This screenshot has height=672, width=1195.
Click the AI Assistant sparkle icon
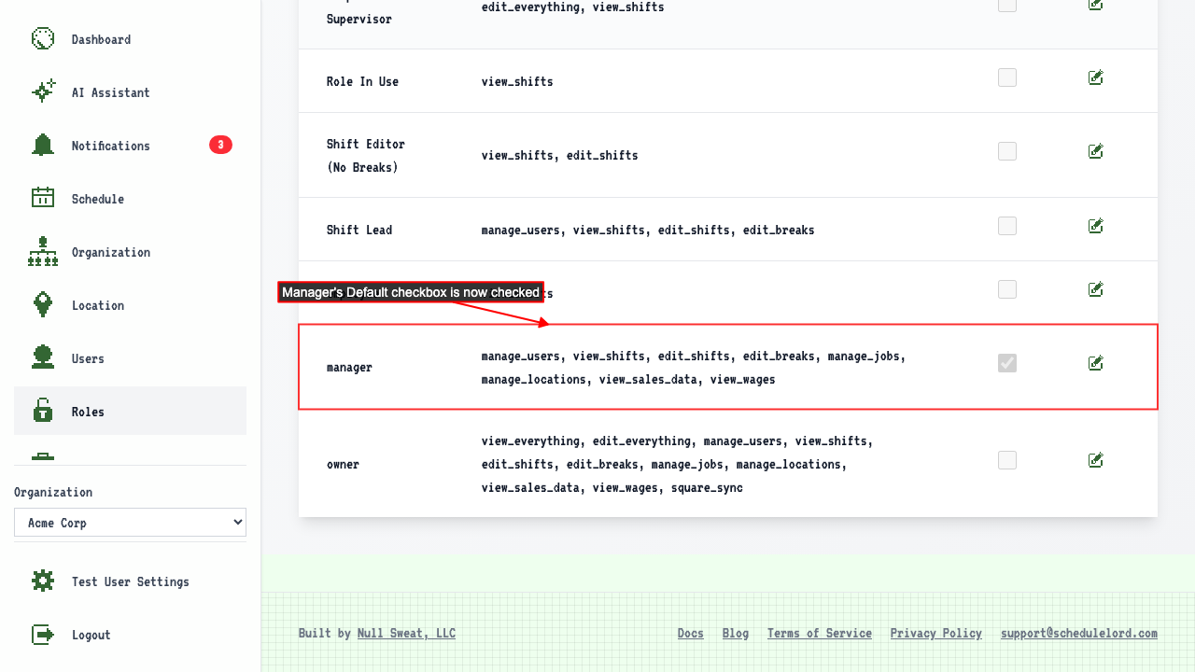[x=43, y=92]
